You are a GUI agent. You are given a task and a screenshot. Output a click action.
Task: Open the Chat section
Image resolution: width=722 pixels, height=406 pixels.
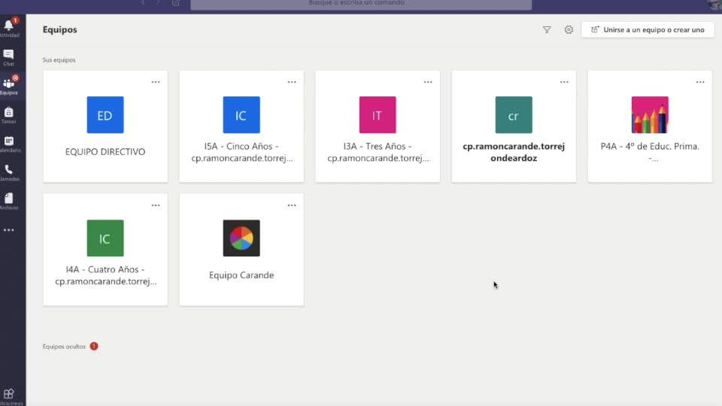click(9, 55)
